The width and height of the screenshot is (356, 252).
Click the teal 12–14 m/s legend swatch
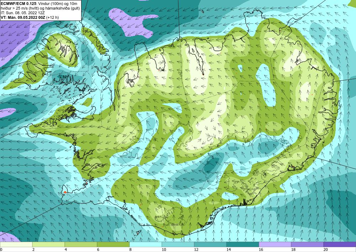click(210, 245)
